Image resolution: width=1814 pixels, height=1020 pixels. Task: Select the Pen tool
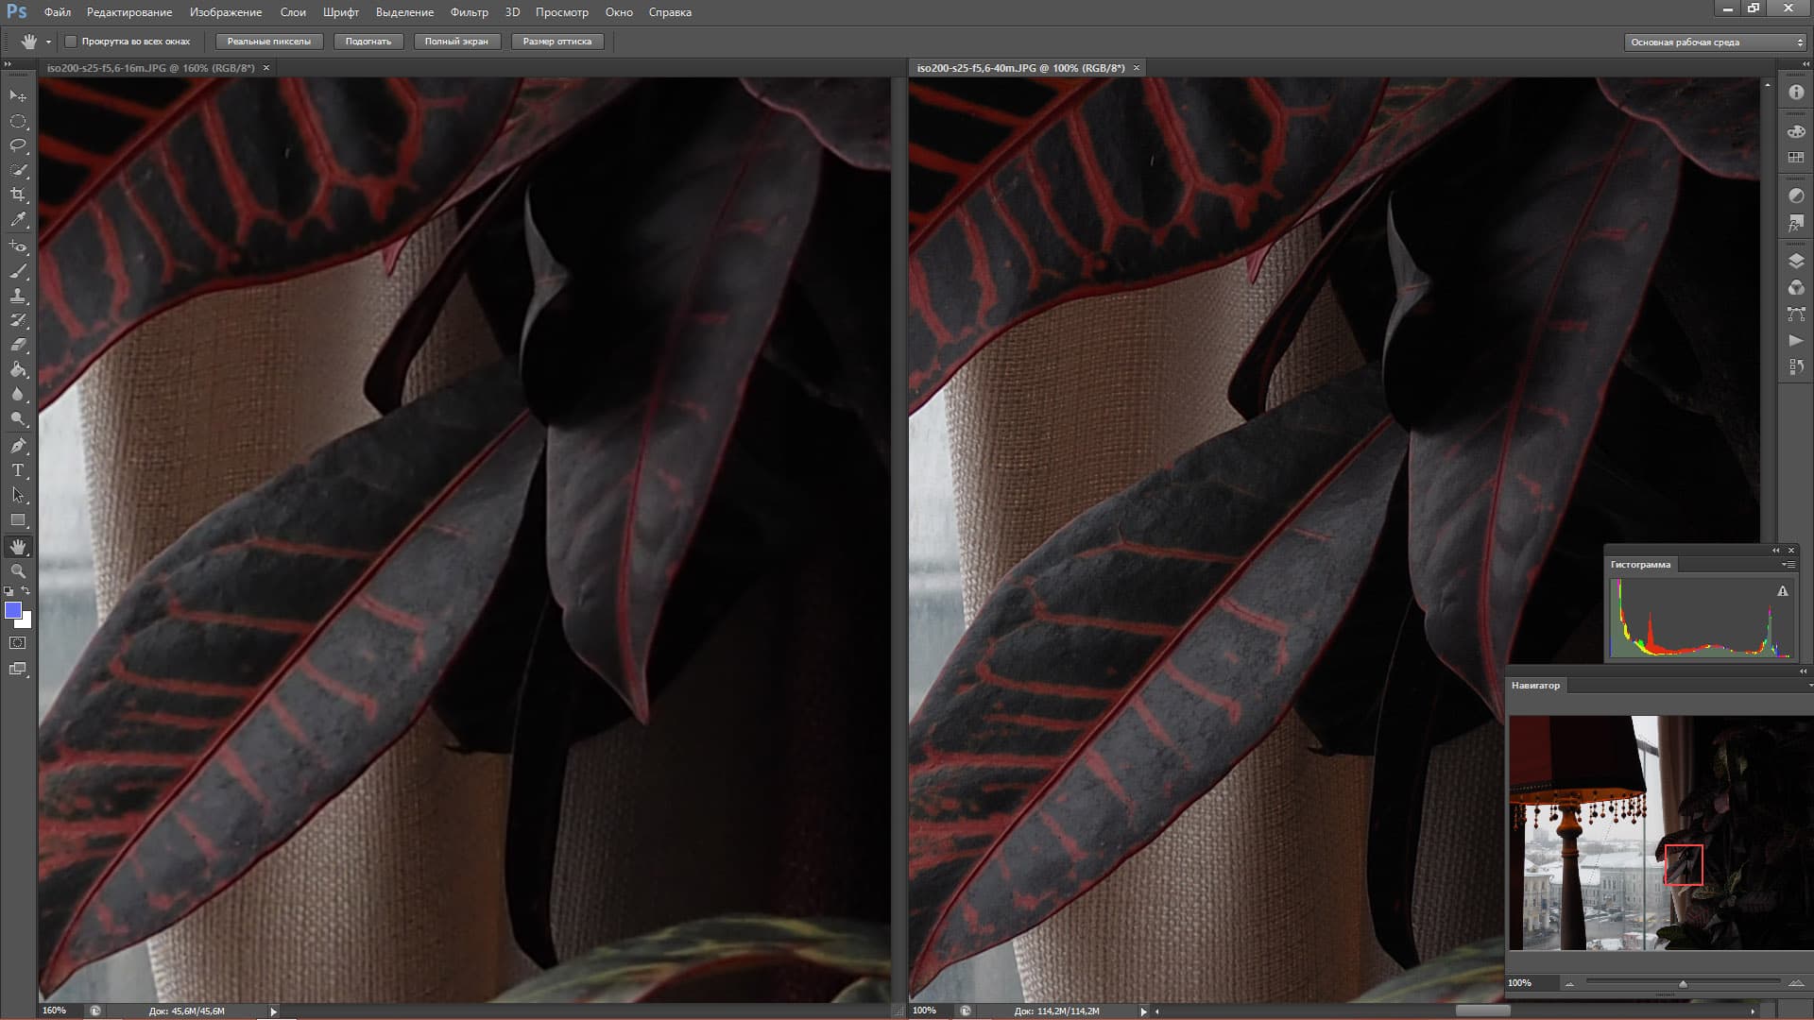pos(18,446)
